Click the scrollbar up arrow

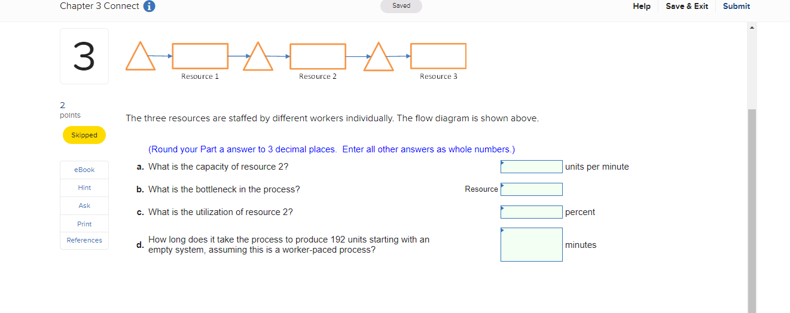point(752,27)
